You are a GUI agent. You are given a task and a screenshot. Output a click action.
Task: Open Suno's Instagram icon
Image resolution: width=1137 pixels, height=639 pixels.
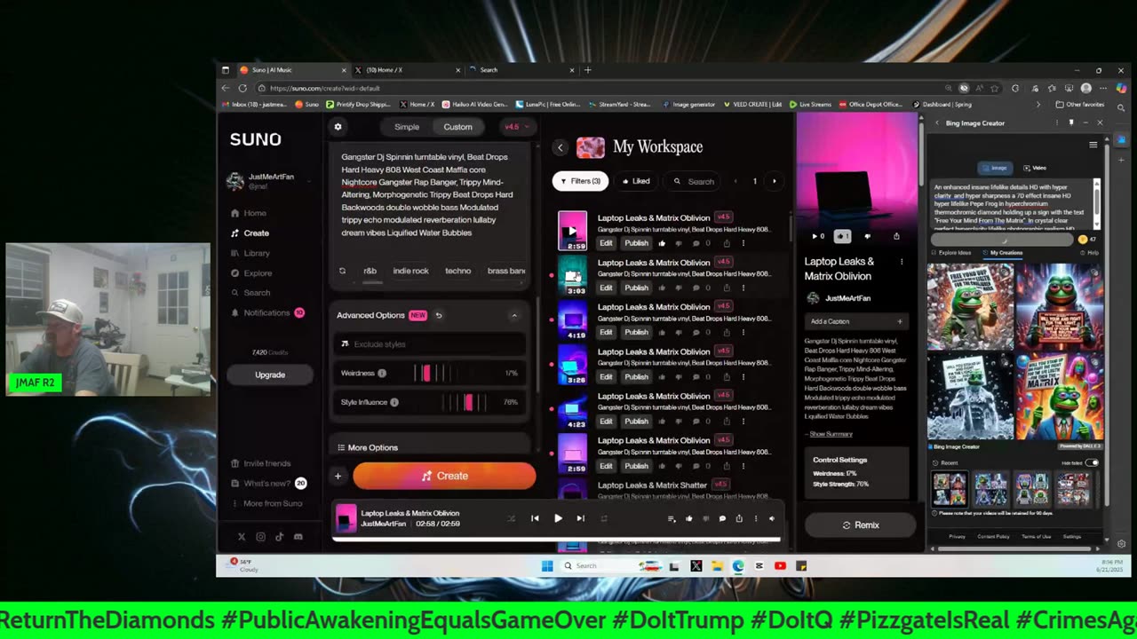[260, 537]
